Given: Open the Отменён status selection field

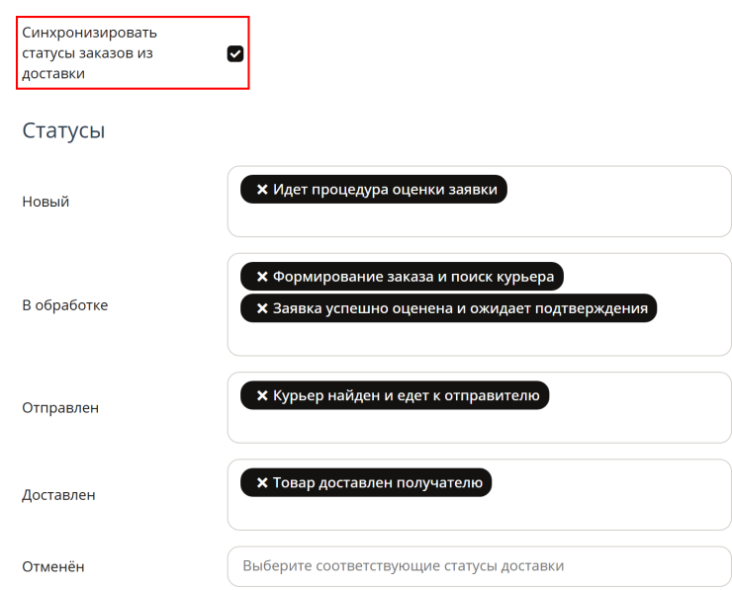Looking at the screenshot, I should pyautogui.click(x=479, y=566).
